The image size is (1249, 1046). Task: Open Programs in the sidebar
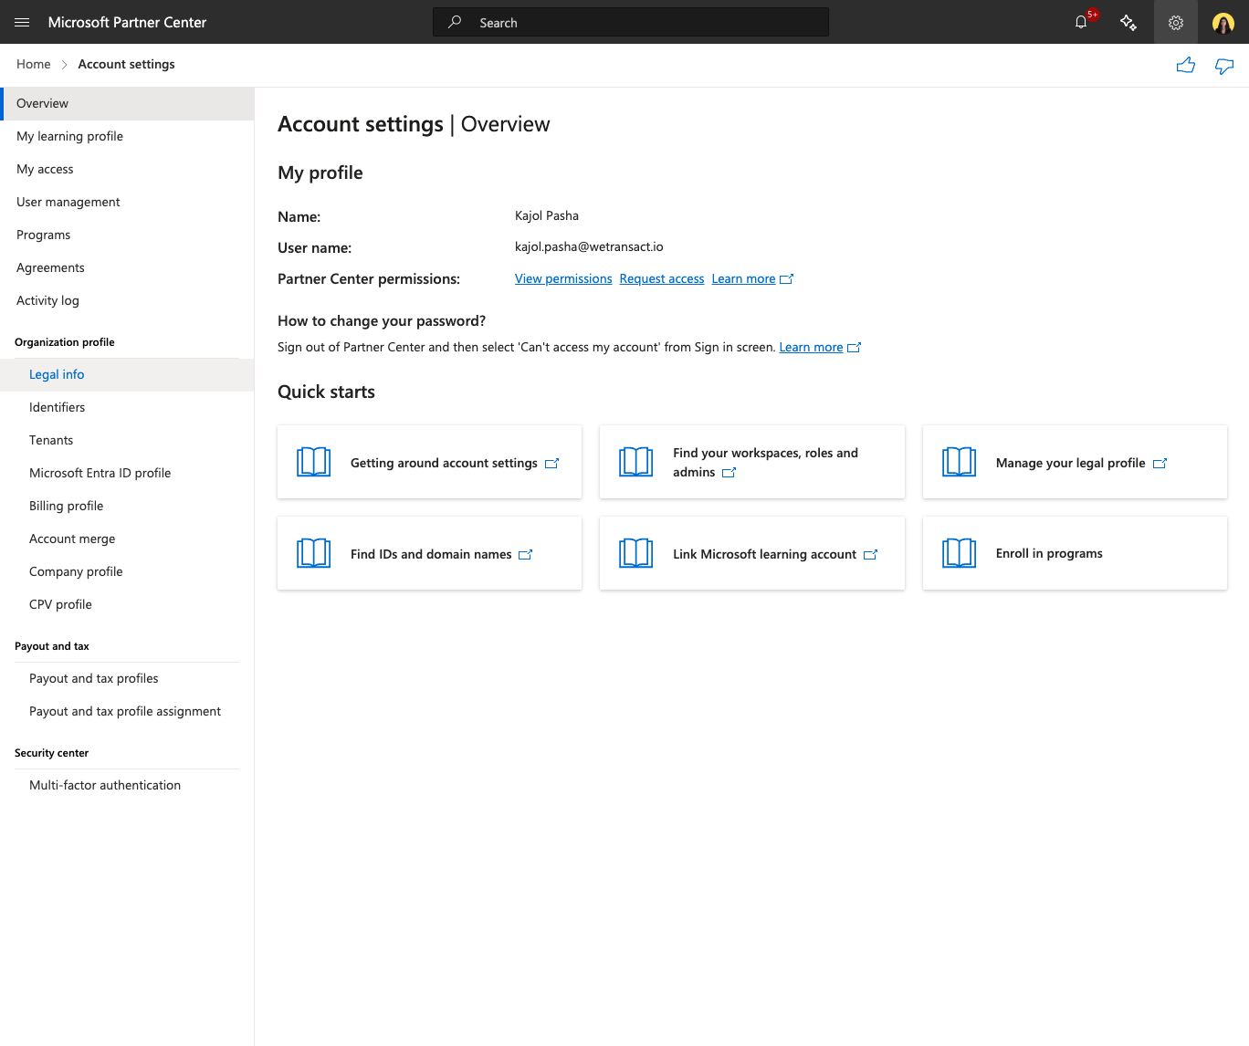point(127,235)
